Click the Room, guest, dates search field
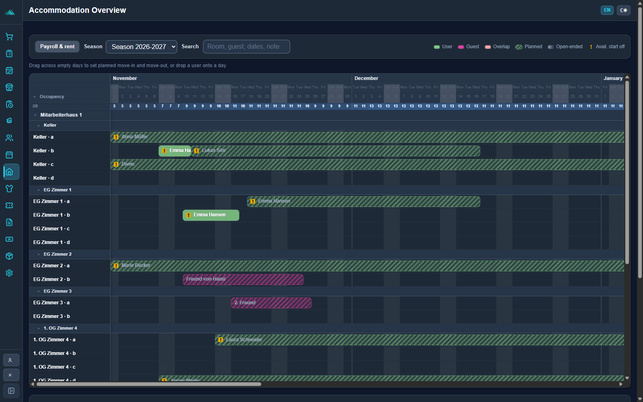This screenshot has width=643, height=402. (x=246, y=47)
